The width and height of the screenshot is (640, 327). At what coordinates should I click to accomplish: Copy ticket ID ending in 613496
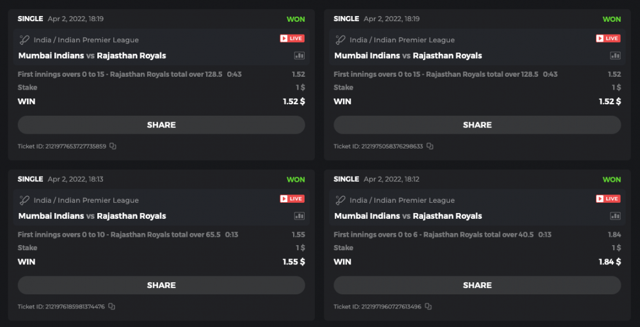click(428, 307)
